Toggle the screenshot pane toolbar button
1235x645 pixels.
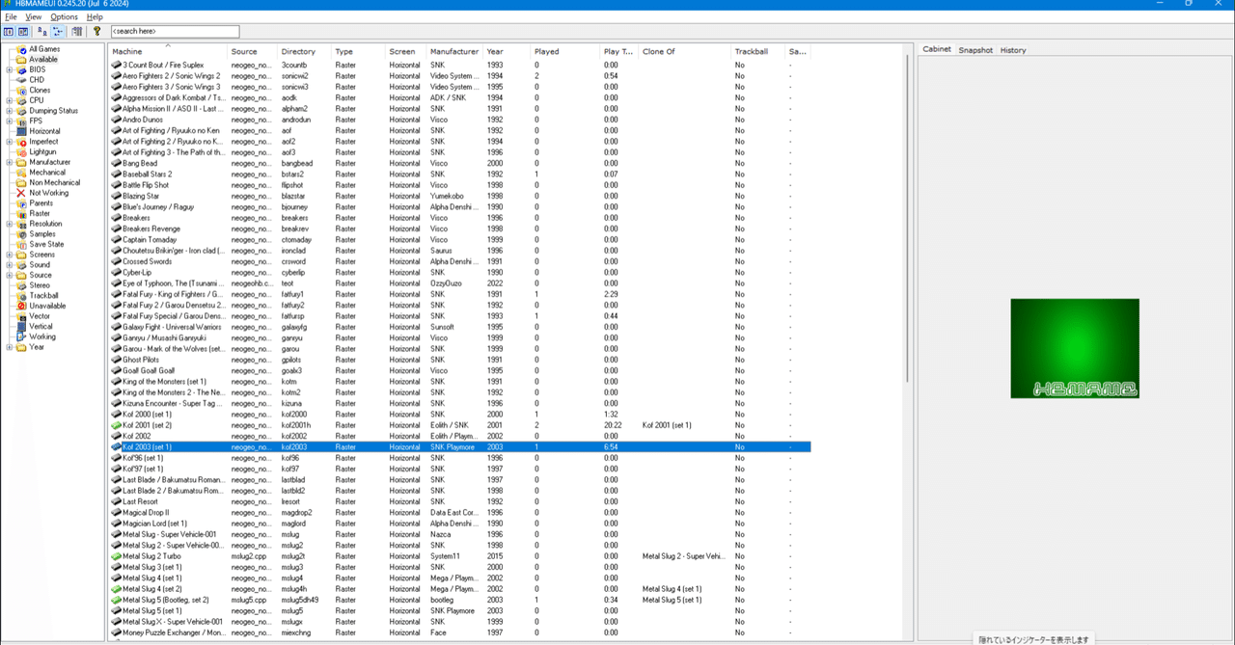22,32
